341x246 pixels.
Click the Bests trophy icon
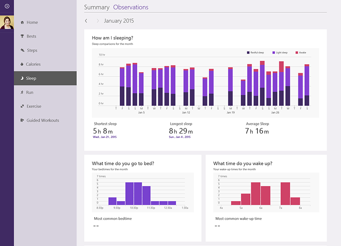tap(22, 37)
